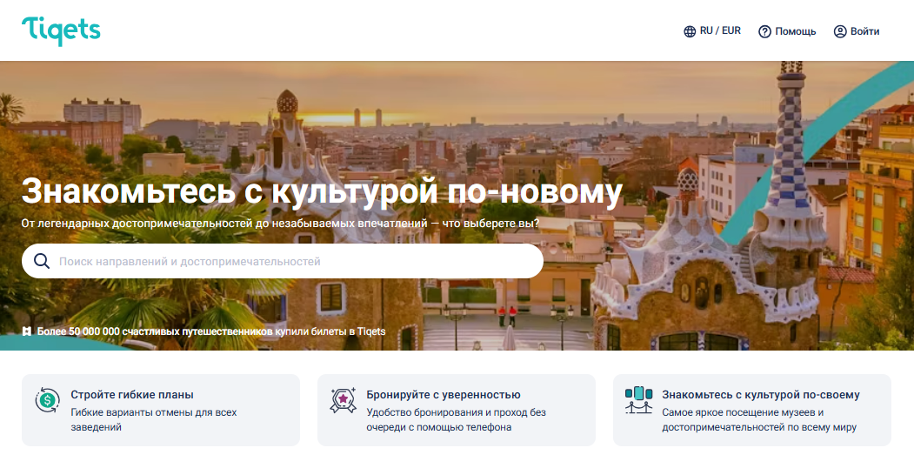Select the Бронируйте с уверенностью heading
914x468 pixels.
[444, 395]
